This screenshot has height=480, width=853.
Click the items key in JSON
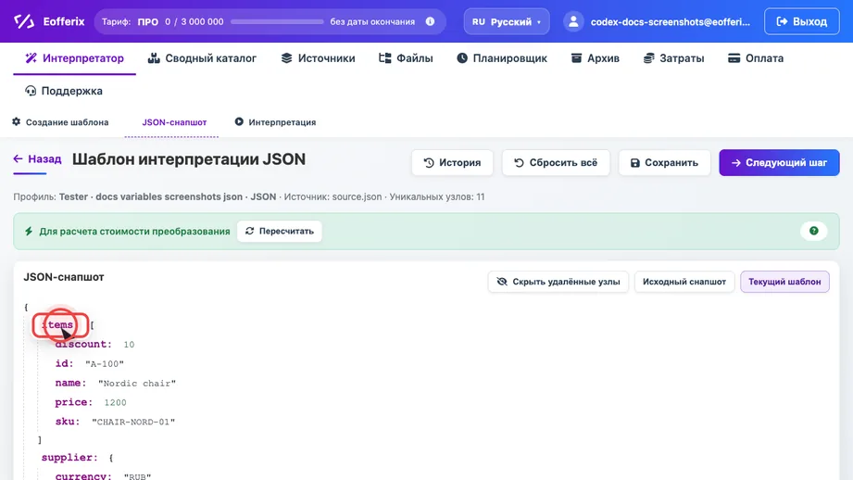click(57, 325)
